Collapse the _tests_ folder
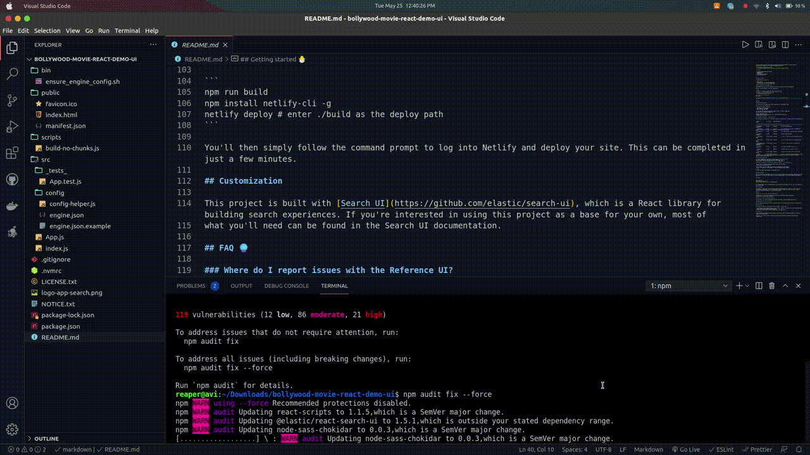Image resolution: width=810 pixels, height=455 pixels. (95, 171)
